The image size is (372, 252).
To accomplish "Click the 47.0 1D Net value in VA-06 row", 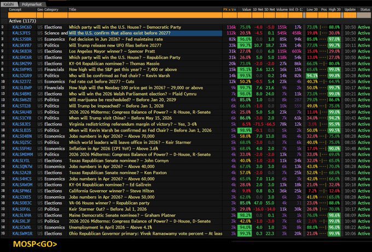I will pyautogui.click(x=258, y=203).
